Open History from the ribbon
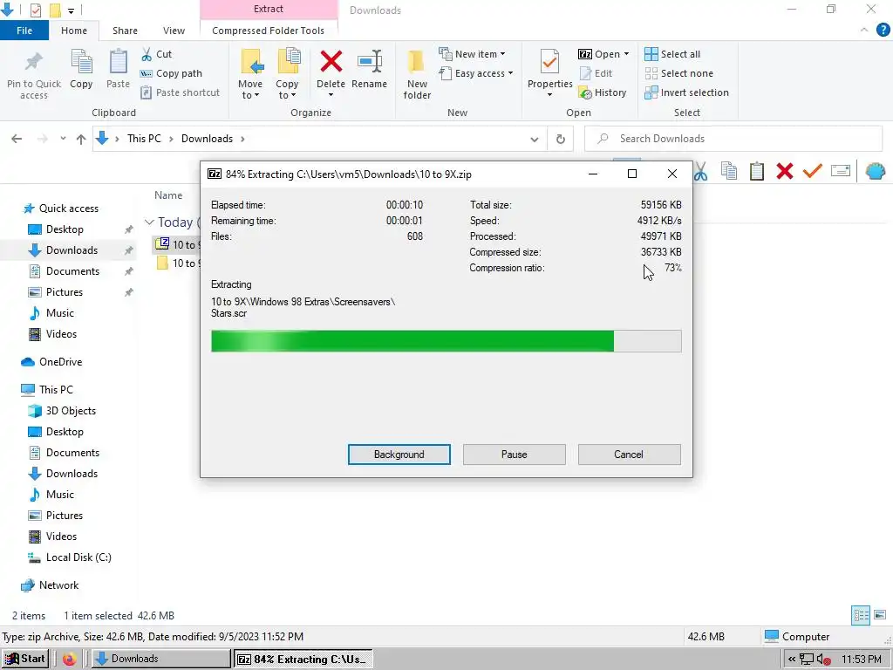 pos(603,92)
